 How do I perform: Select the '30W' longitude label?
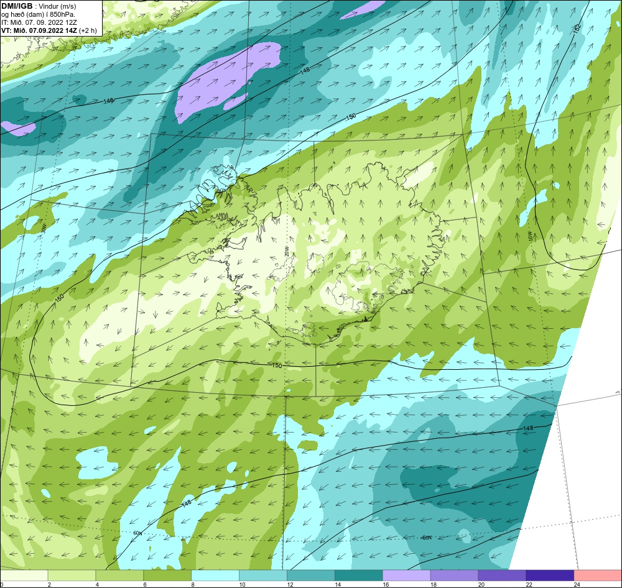pyautogui.click(x=44, y=228)
